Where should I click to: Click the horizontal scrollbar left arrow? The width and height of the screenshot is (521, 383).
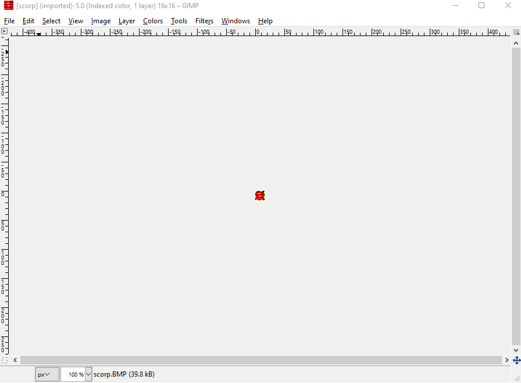pos(15,360)
